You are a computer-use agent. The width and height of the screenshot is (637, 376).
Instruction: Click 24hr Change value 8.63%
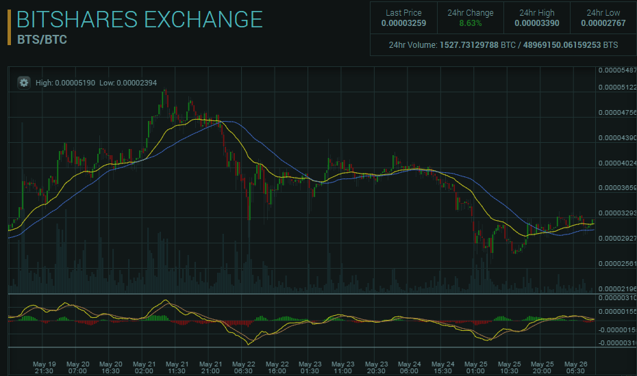click(471, 23)
